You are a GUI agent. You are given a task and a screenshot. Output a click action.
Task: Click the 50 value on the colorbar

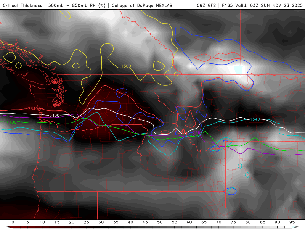click(160, 222)
